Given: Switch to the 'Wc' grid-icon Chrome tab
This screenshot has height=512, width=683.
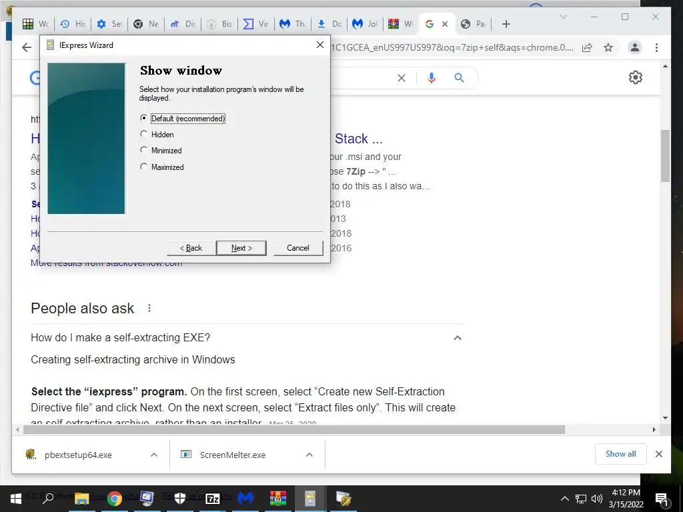Looking at the screenshot, I should (36, 24).
